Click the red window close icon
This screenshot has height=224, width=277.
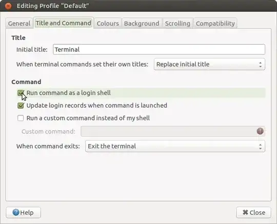point(8,6)
